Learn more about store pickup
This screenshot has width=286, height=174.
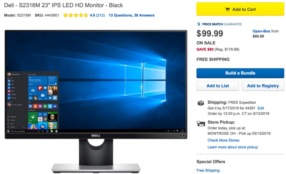233,147
